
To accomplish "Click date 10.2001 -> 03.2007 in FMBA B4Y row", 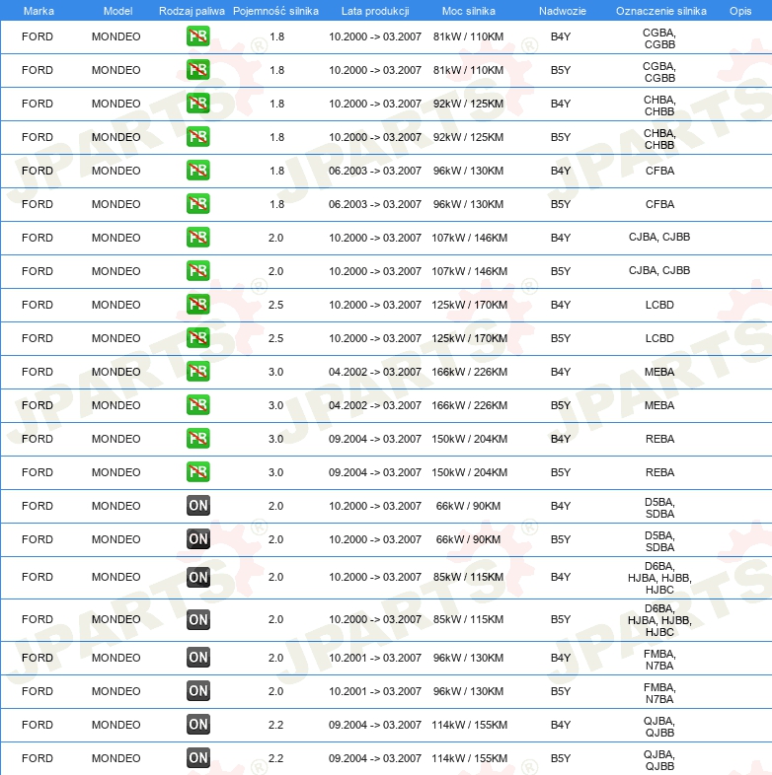I will [375, 658].
